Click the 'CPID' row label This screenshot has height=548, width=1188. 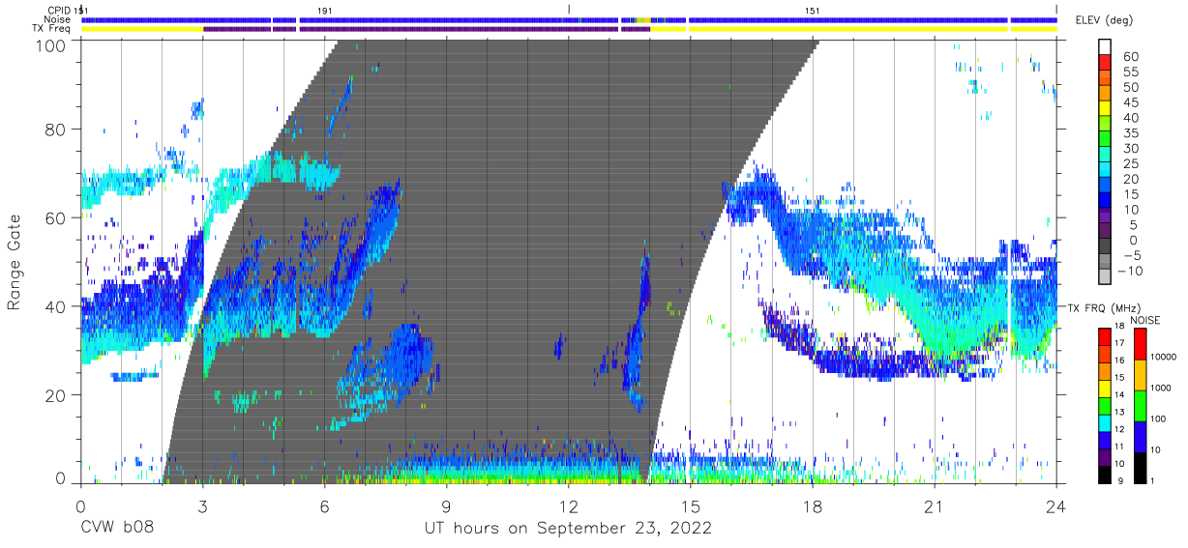pos(59,10)
